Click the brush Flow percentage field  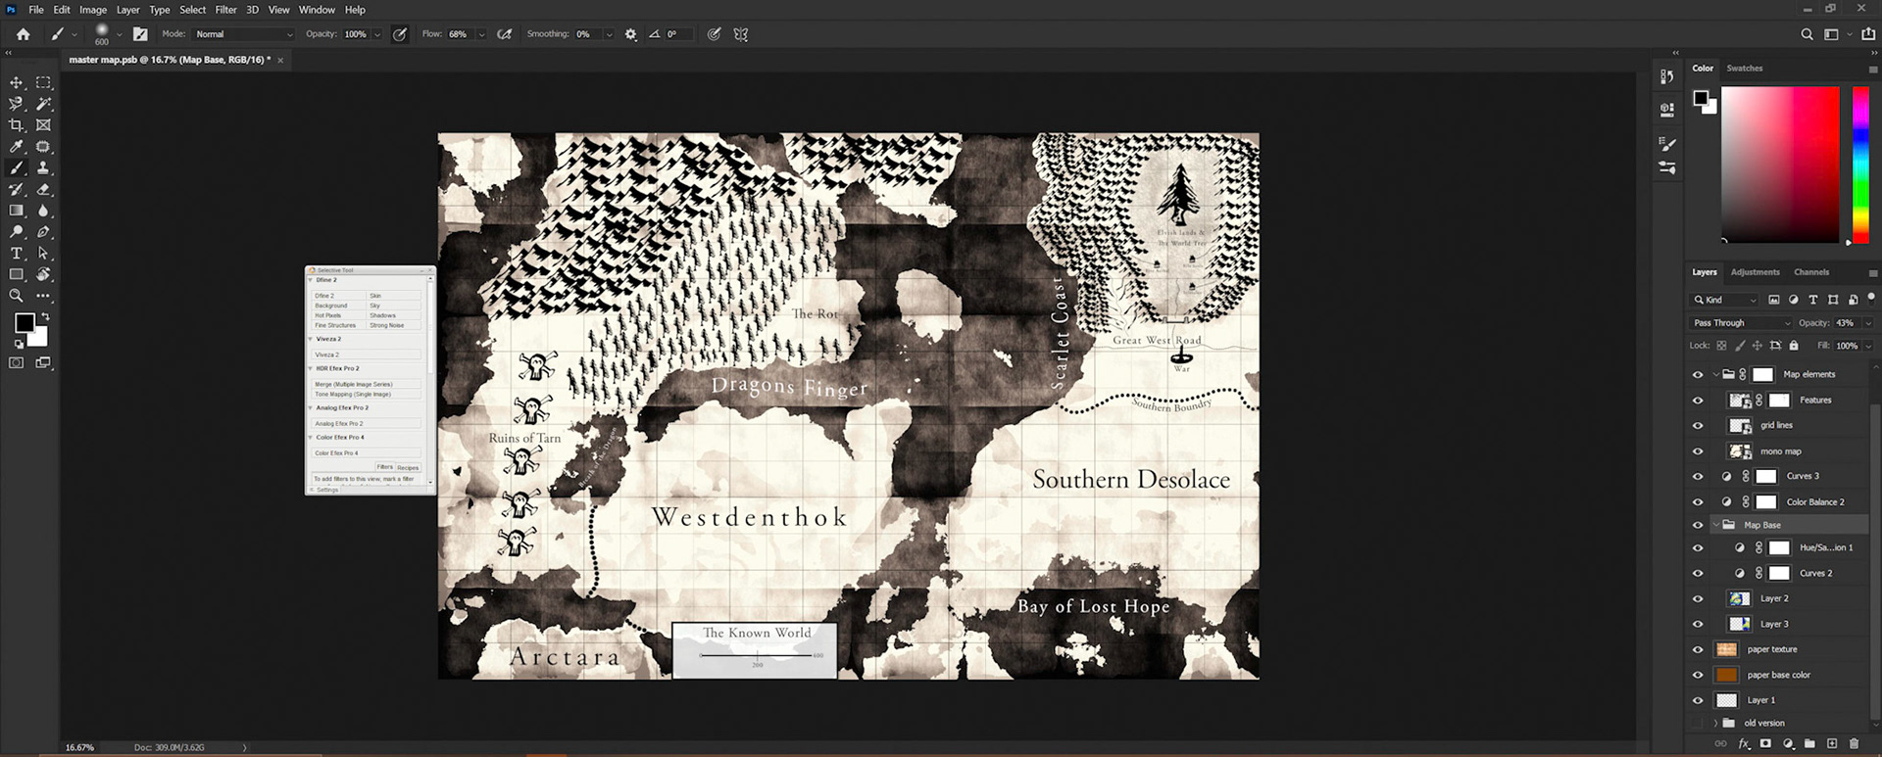(459, 34)
